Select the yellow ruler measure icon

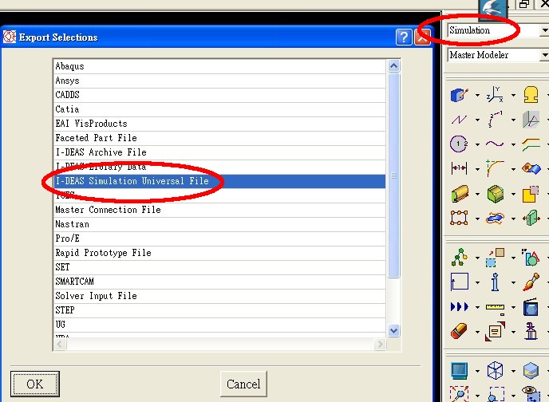click(495, 308)
